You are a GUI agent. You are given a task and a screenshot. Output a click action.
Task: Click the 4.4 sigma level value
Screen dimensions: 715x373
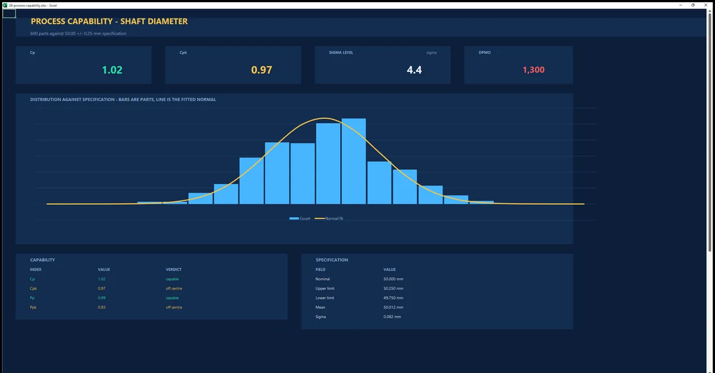click(414, 70)
